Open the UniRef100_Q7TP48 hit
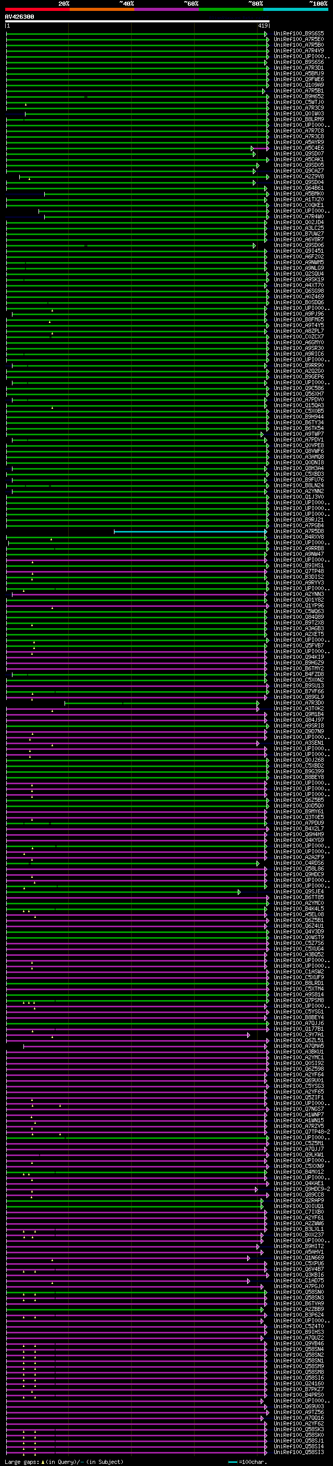The image size is (333, 1466). coord(299,571)
